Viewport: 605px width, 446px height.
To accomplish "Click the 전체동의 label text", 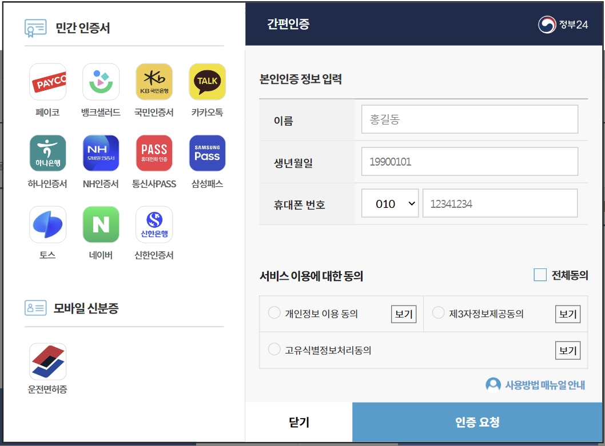I will [x=570, y=275].
